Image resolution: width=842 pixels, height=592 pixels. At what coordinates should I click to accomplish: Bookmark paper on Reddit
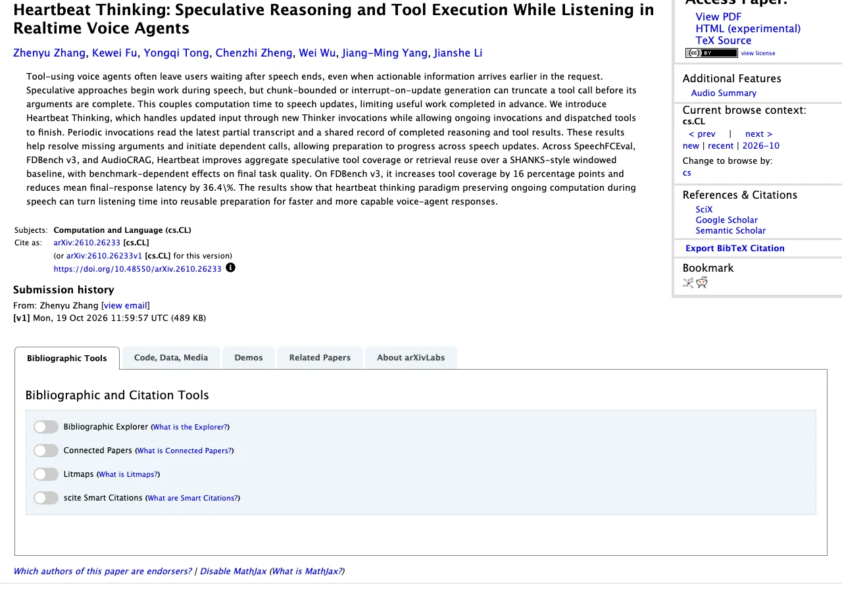pyautogui.click(x=702, y=283)
